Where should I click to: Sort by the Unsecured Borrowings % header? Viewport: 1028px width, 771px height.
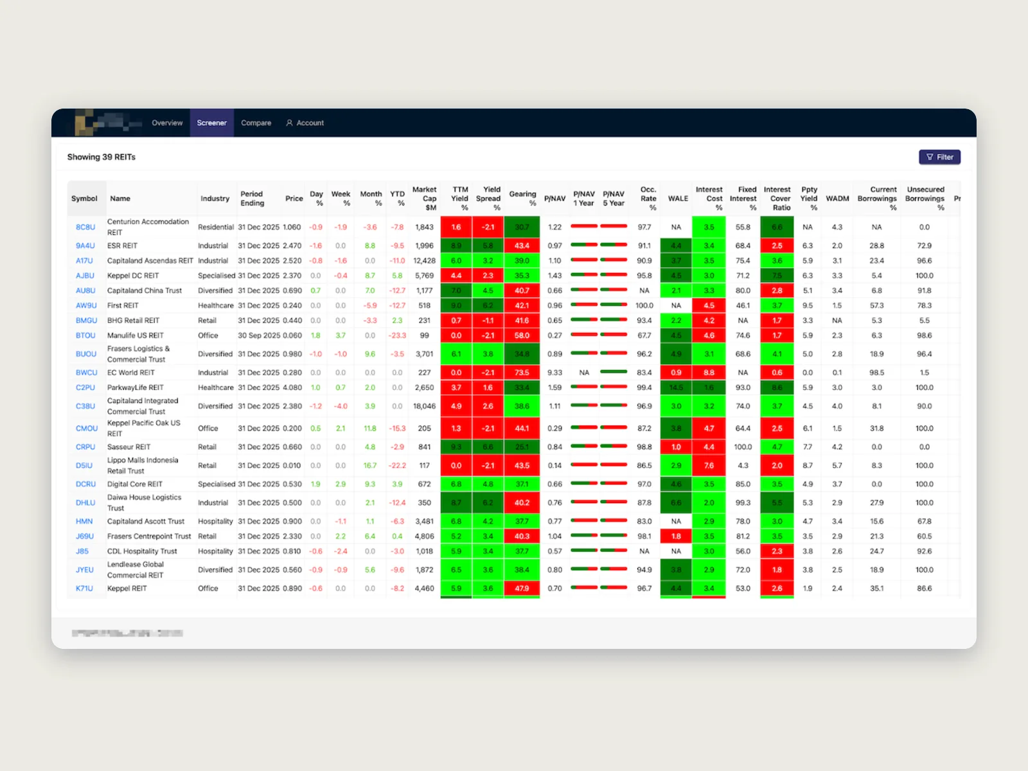tap(925, 199)
